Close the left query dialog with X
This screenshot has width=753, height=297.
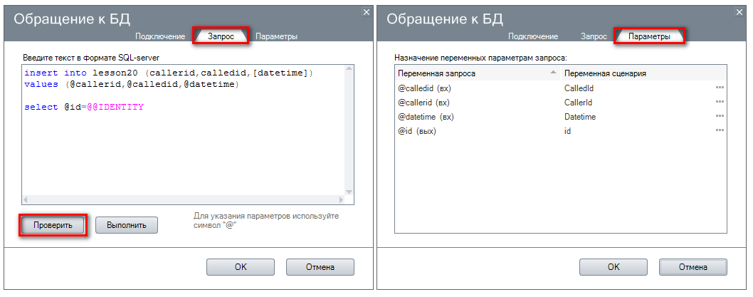367,11
